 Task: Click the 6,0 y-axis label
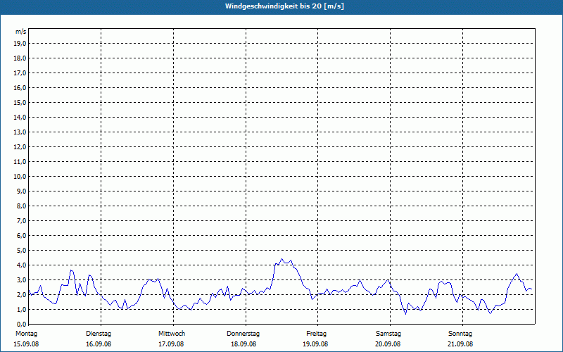[x=22, y=236]
